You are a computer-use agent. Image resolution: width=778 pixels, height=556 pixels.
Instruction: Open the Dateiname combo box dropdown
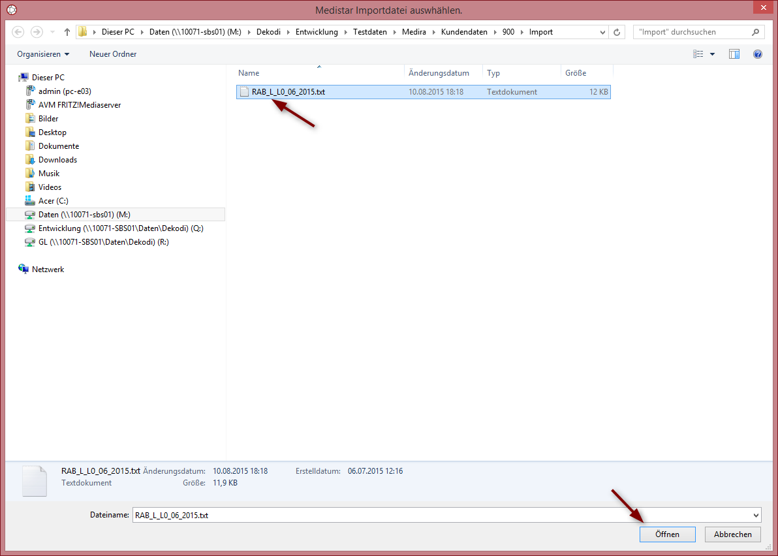click(756, 516)
